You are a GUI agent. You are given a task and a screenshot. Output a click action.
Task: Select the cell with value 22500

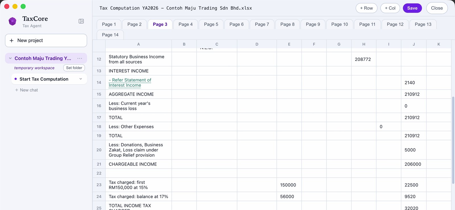click(413, 185)
